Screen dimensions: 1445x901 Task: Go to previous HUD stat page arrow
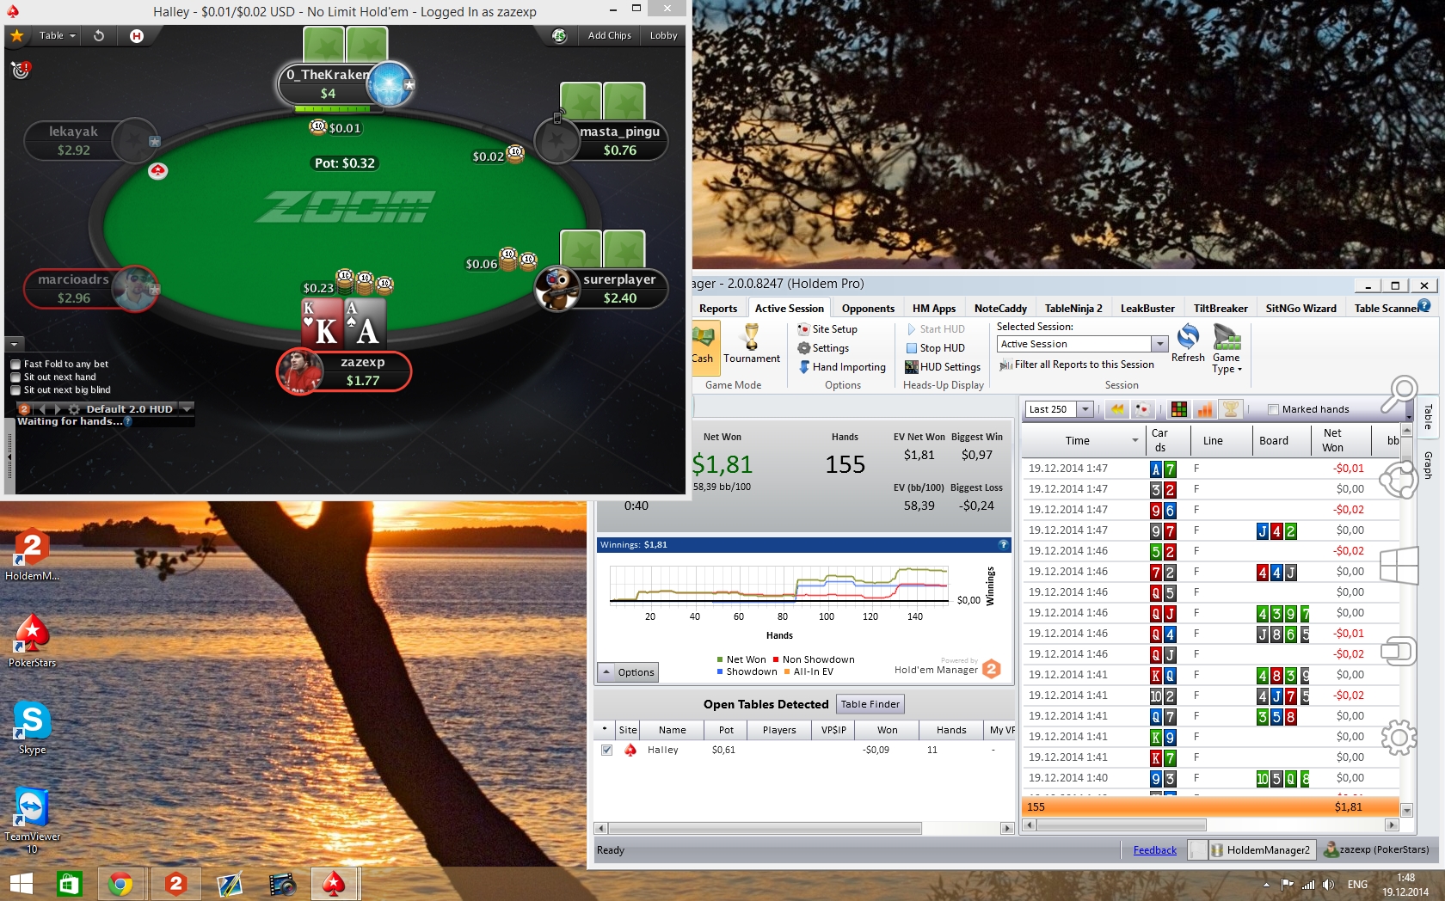pyautogui.click(x=41, y=409)
